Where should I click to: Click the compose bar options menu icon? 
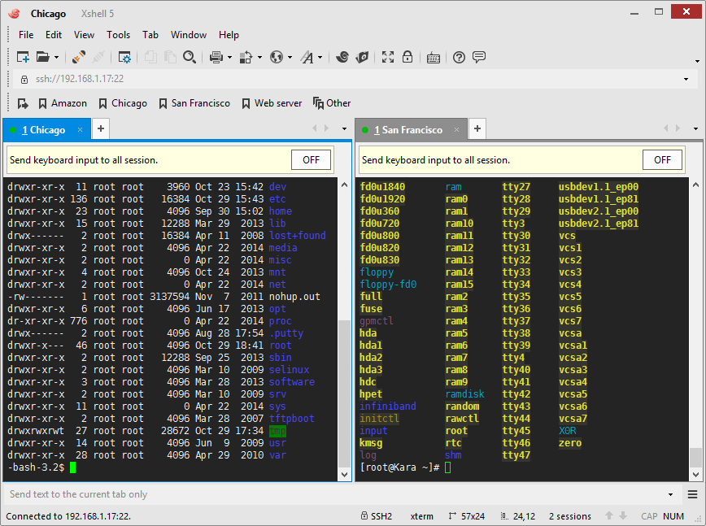click(692, 494)
